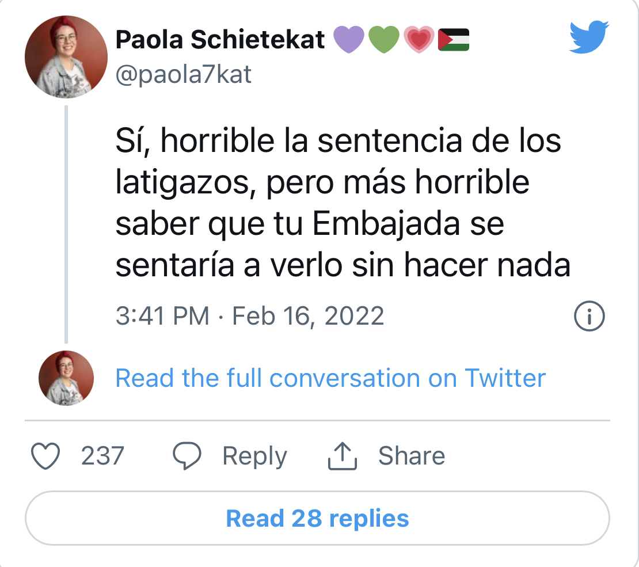Click the Share text label

click(411, 456)
